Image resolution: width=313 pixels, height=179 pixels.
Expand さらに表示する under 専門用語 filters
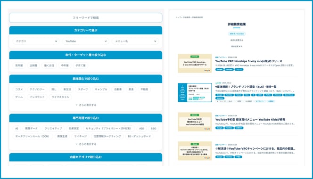click(x=86, y=144)
